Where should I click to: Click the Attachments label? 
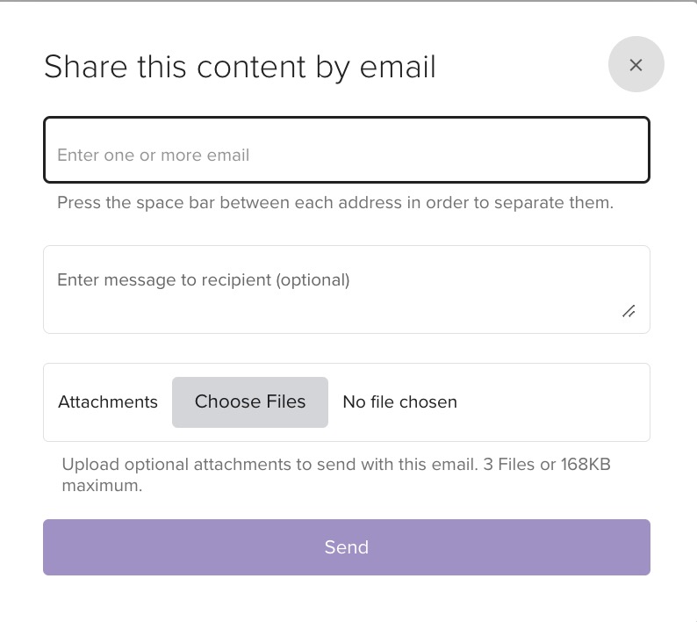tap(108, 402)
